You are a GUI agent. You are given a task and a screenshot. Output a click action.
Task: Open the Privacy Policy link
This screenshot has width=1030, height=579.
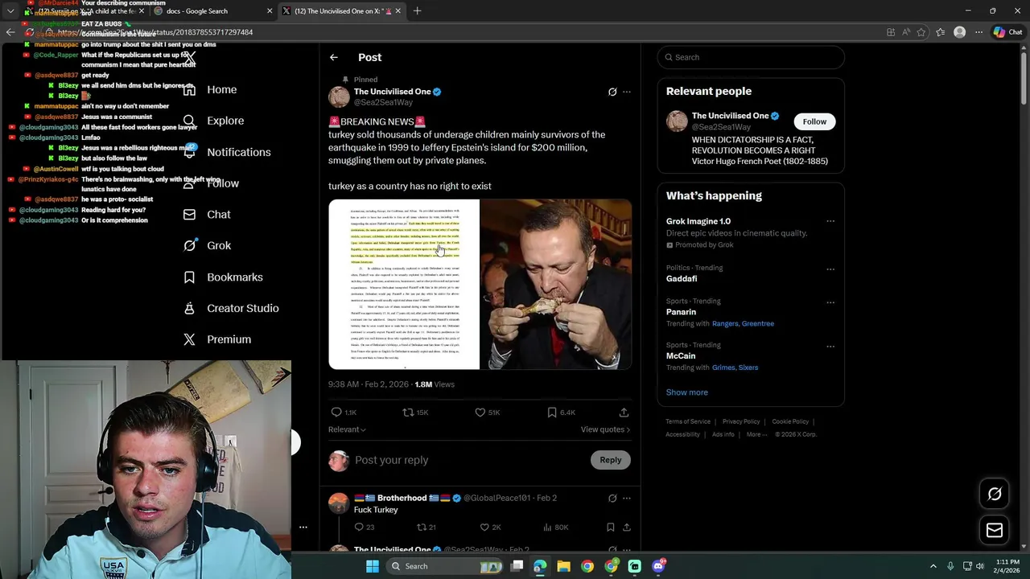(741, 421)
